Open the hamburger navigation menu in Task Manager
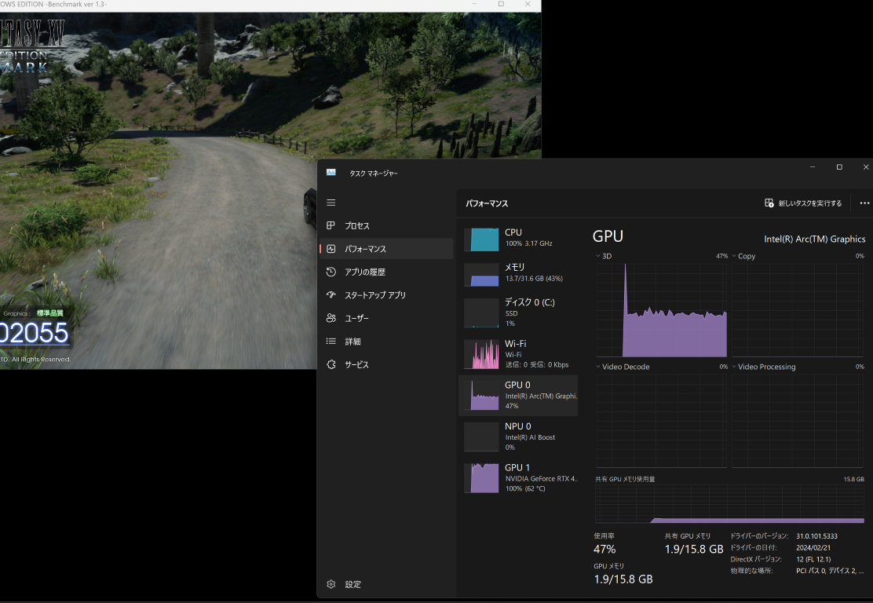 331,203
